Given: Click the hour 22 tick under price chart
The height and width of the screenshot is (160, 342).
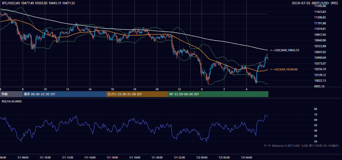Looking at the screenshot, I should (179, 89).
